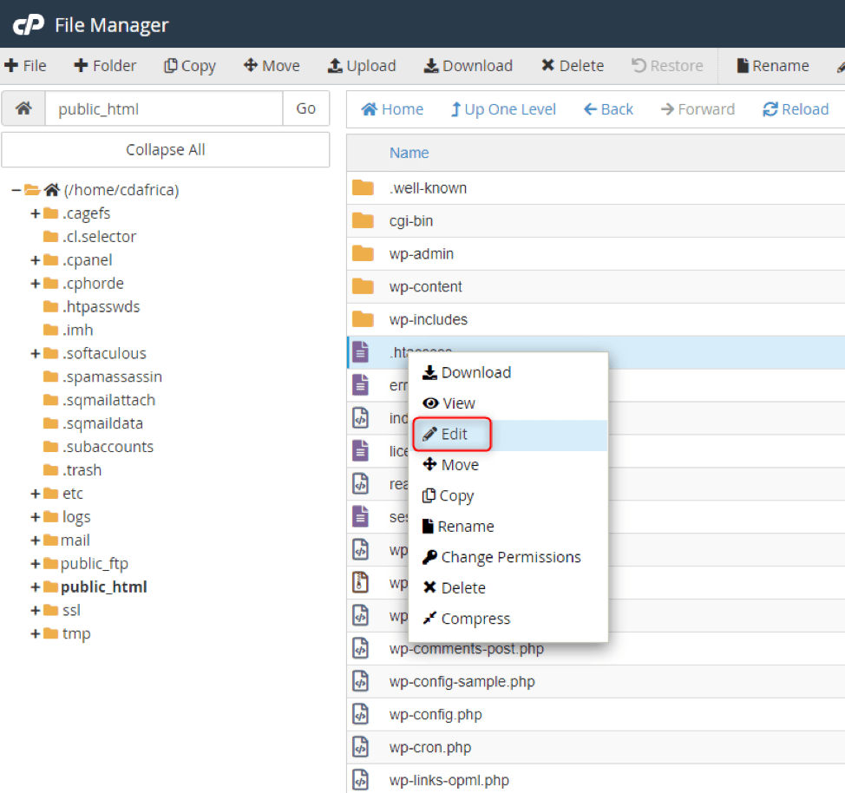Expand the logs folder
Viewport: 845px width, 793px height.
36,517
